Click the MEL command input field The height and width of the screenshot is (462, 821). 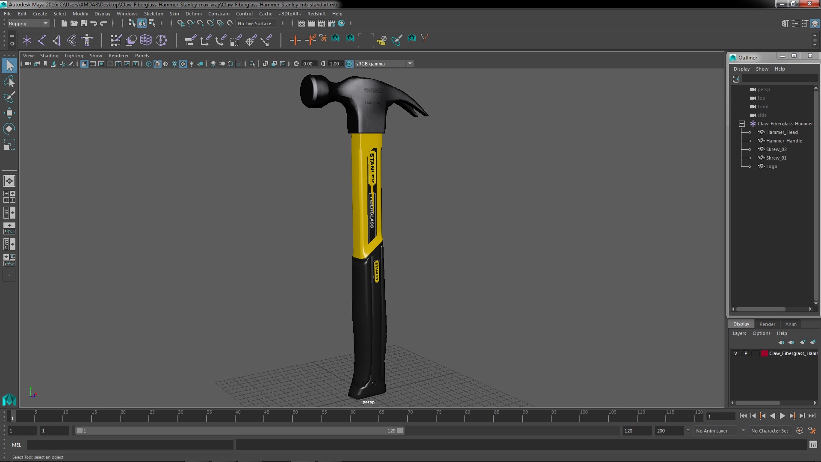(x=130, y=445)
